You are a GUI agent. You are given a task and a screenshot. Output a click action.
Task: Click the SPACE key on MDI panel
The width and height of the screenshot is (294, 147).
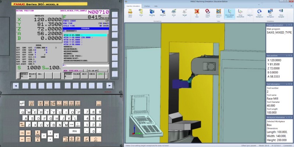click(x=75, y=131)
